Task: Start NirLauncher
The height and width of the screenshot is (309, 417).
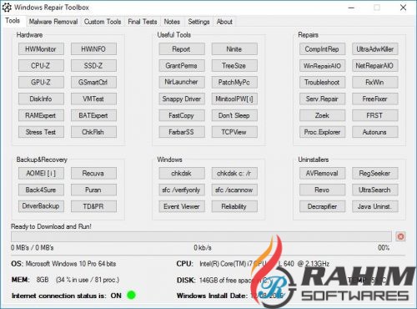Action: (182, 82)
